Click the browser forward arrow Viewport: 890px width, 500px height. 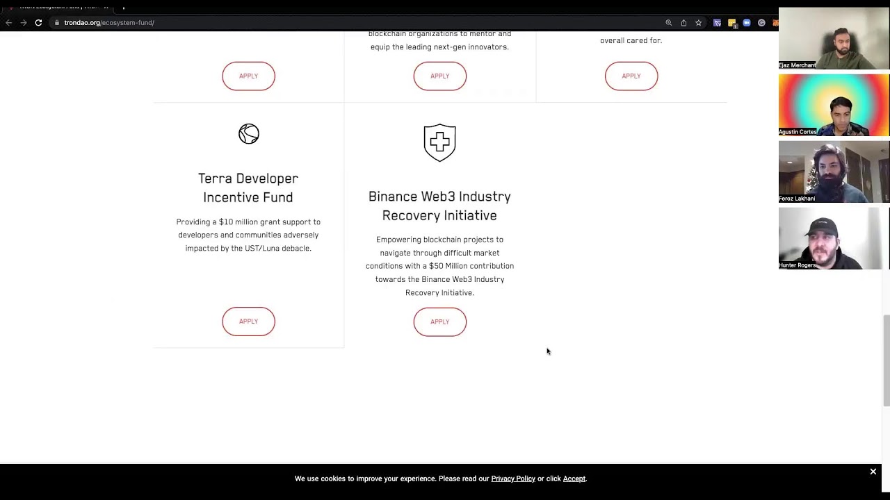click(23, 23)
